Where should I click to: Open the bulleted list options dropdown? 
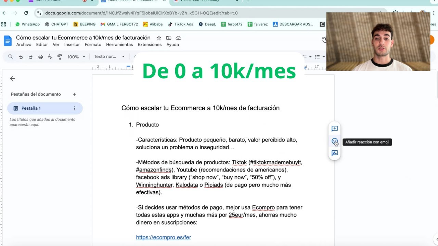(x=323, y=57)
